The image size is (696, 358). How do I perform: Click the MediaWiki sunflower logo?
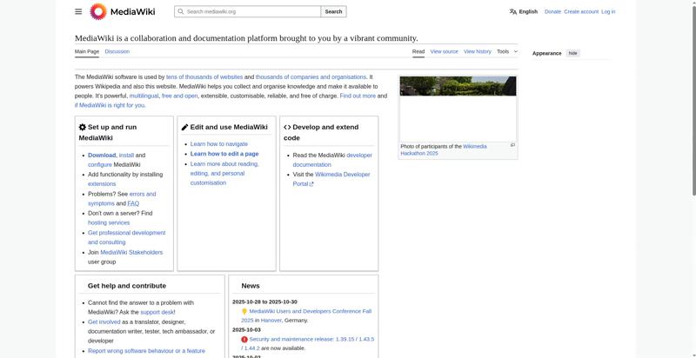(x=98, y=11)
